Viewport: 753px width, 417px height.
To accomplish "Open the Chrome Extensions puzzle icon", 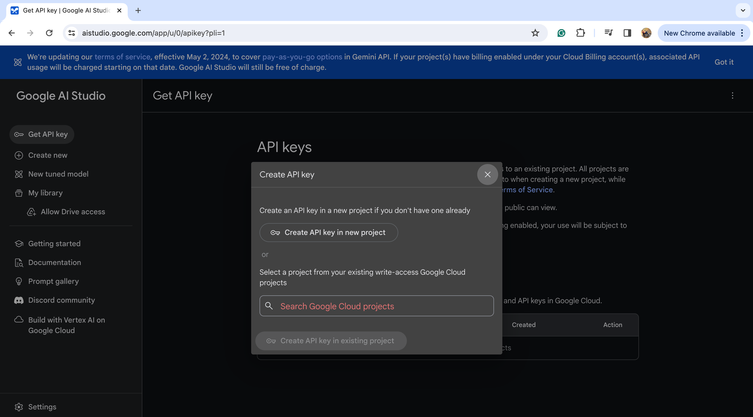I will tap(580, 33).
